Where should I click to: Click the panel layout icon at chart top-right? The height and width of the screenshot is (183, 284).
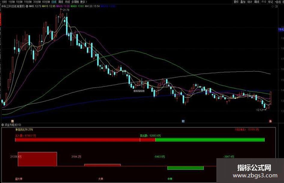pos(276,6)
